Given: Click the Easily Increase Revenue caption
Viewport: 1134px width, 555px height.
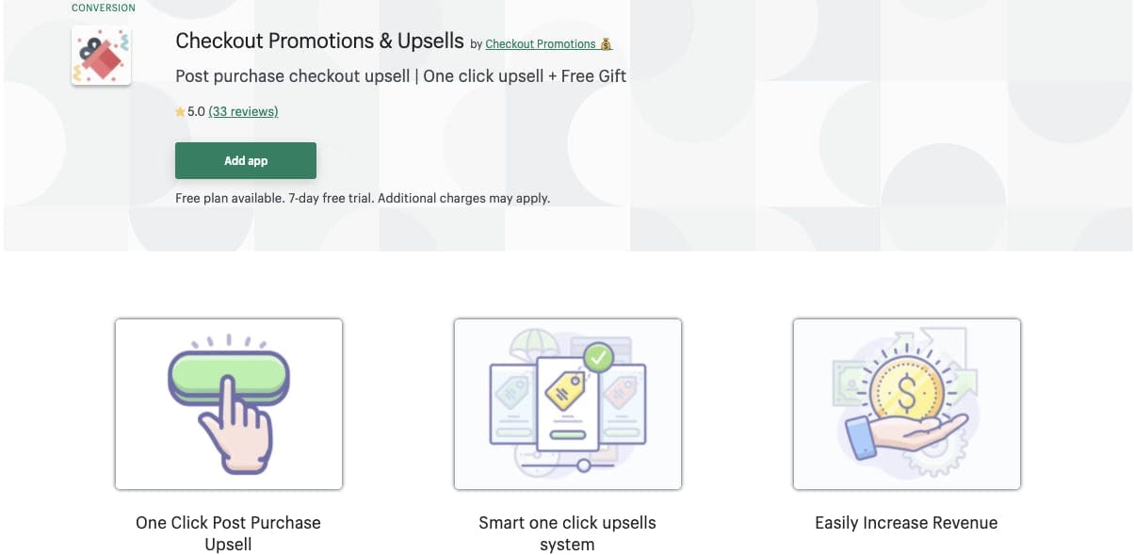Looking at the screenshot, I should tap(905, 522).
